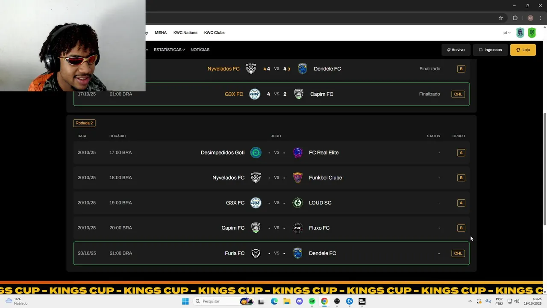This screenshot has height=308, width=547.
Task: Open Call of Duty from the taskbar
Action: point(362,301)
